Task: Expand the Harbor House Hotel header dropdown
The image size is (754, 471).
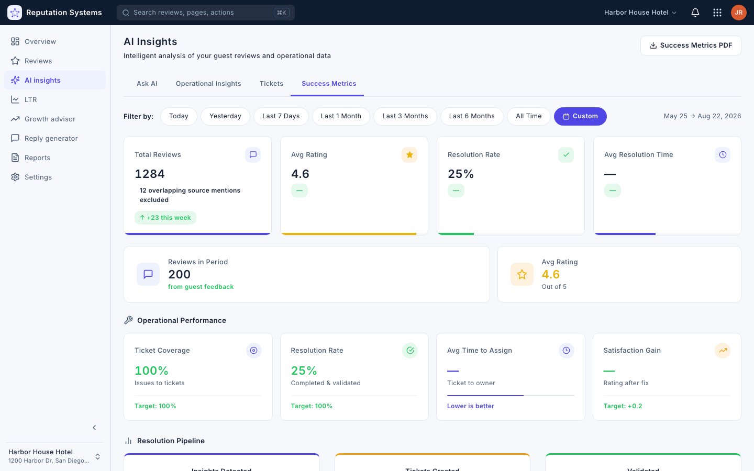Action: coord(640,13)
